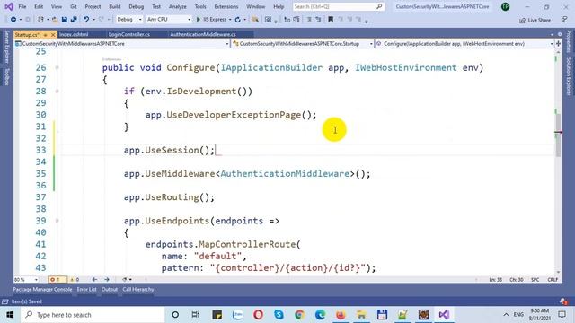The width and height of the screenshot is (575, 323).
Task: Click the uncomment selected lines icon
Action: (x=318, y=20)
